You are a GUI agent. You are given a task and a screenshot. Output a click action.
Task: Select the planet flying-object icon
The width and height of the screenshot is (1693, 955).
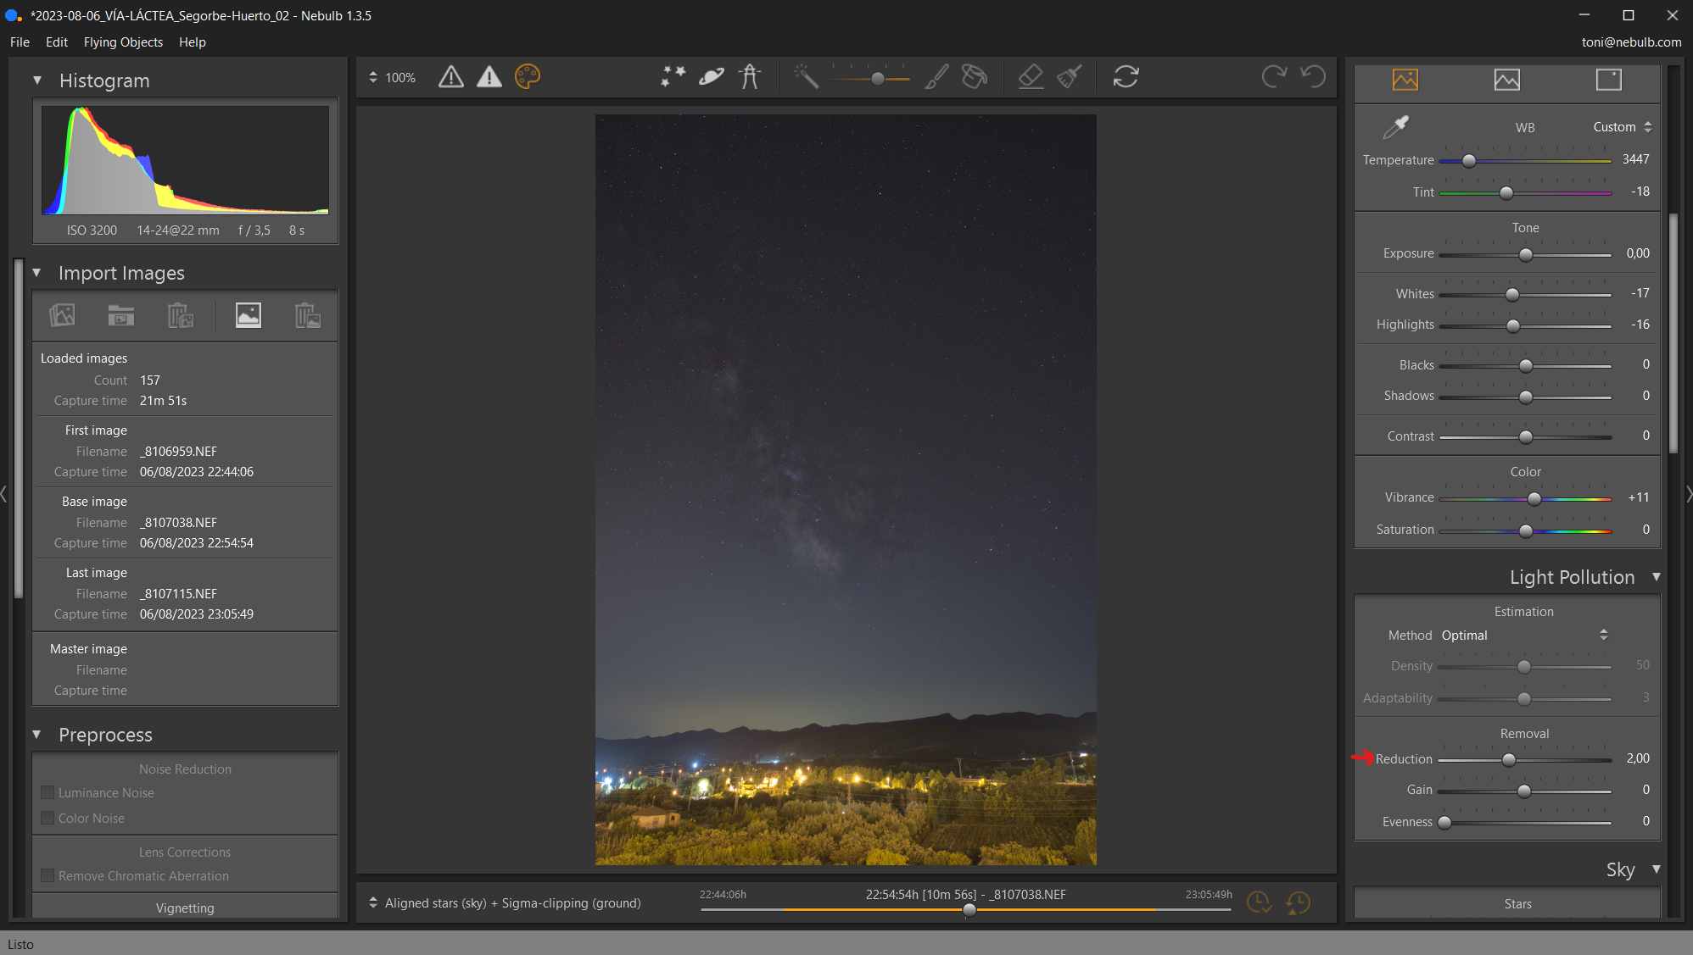point(712,77)
